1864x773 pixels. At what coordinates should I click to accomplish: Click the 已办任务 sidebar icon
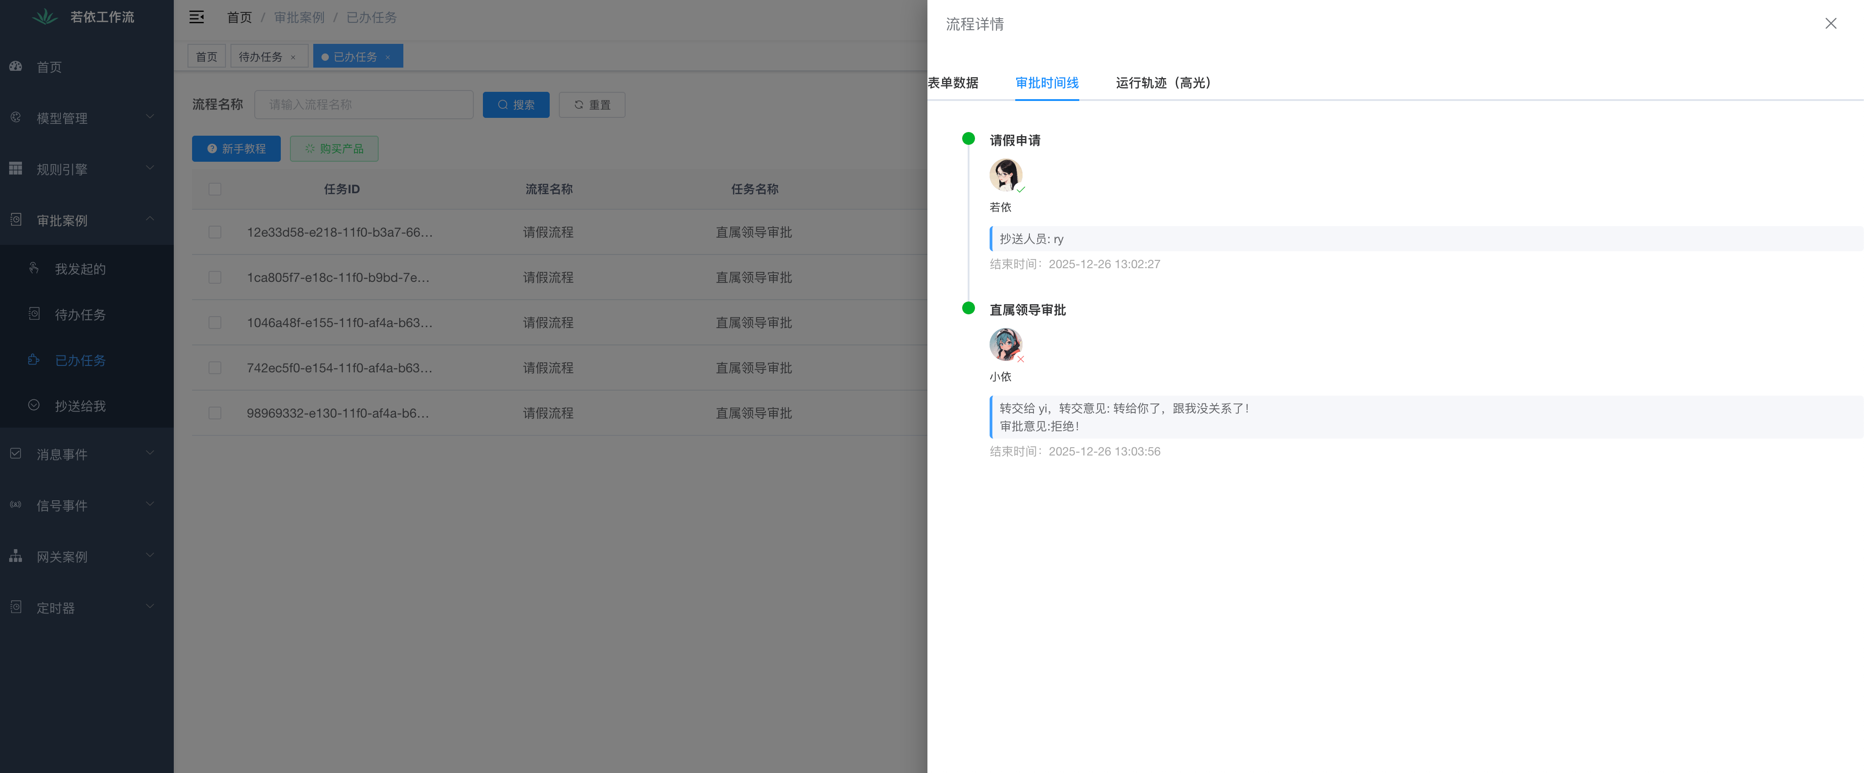[34, 360]
